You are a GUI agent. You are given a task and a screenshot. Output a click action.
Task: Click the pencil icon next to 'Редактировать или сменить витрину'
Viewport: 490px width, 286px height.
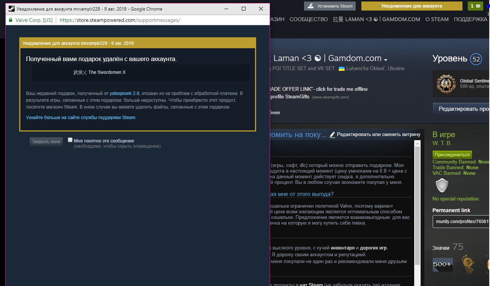click(x=332, y=135)
